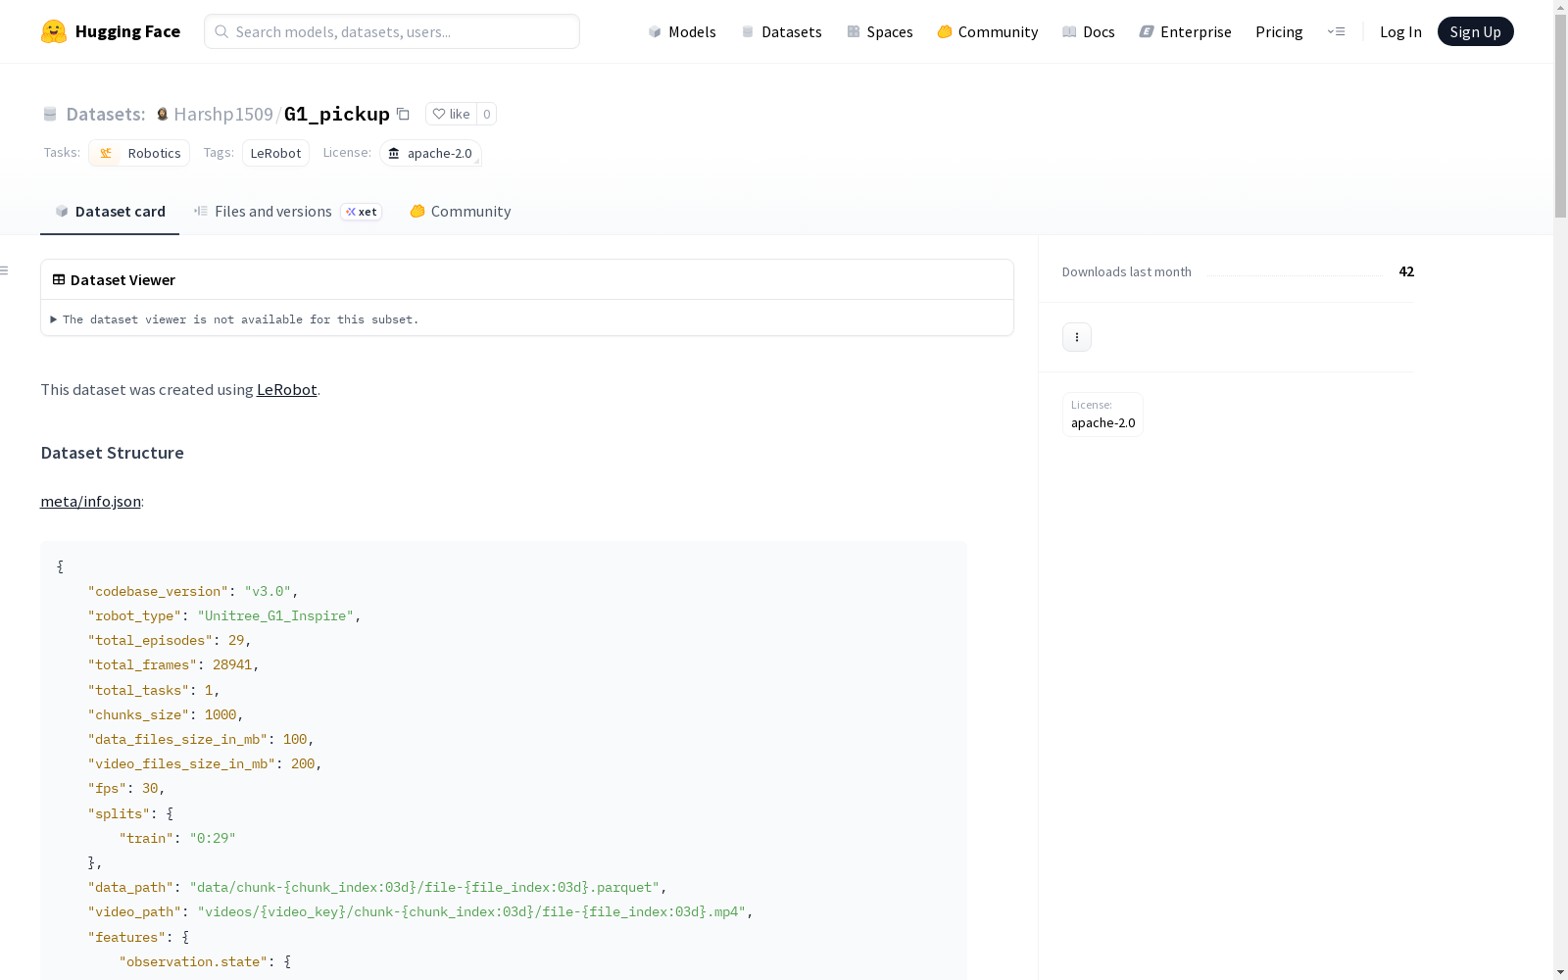Click the xet badge on Files tab
The height and width of the screenshot is (980, 1568).
[x=362, y=212]
